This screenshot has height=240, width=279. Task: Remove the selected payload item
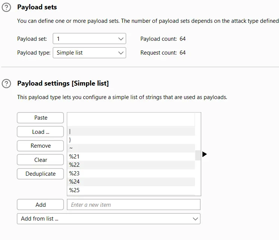tap(40, 146)
